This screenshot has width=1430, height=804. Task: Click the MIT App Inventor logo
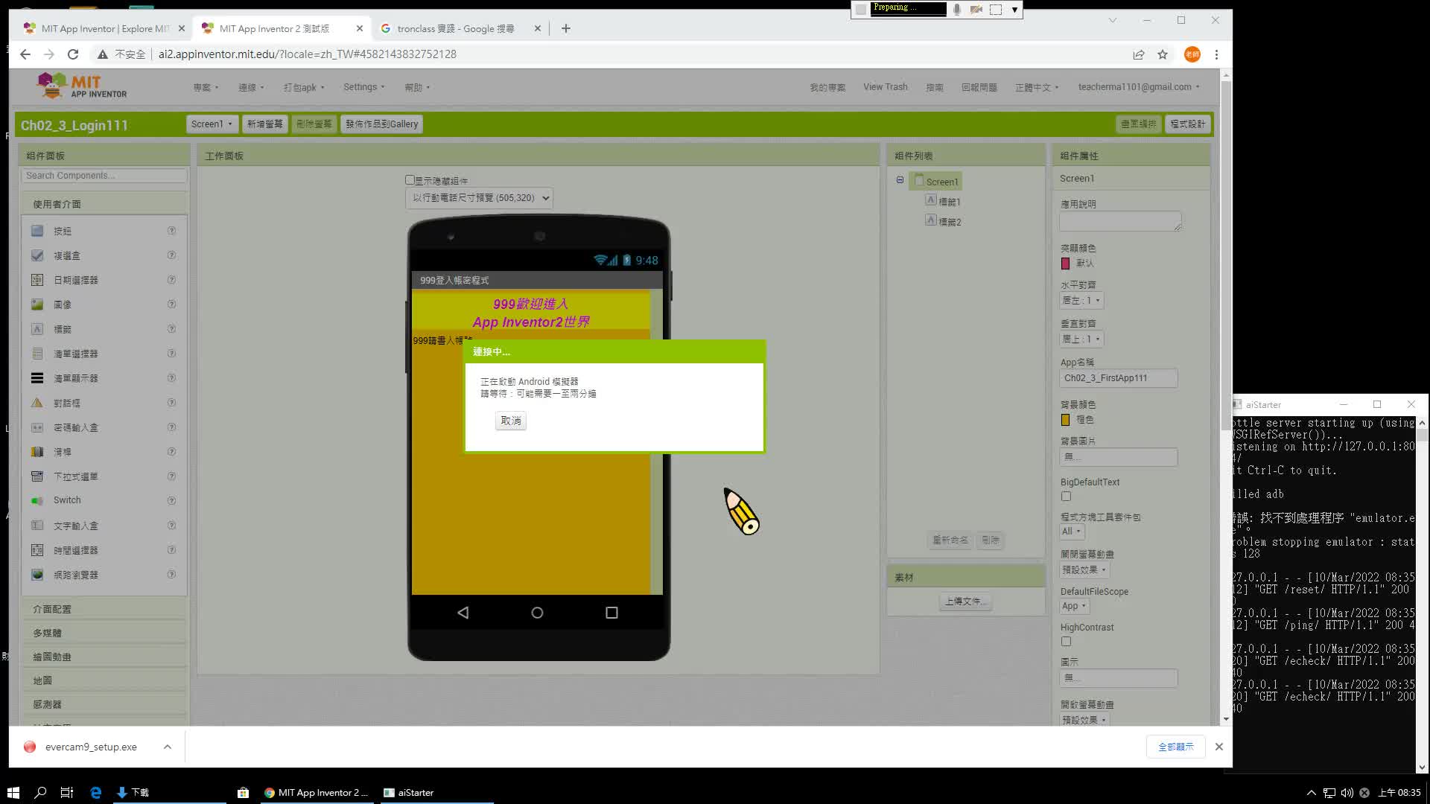(x=81, y=86)
